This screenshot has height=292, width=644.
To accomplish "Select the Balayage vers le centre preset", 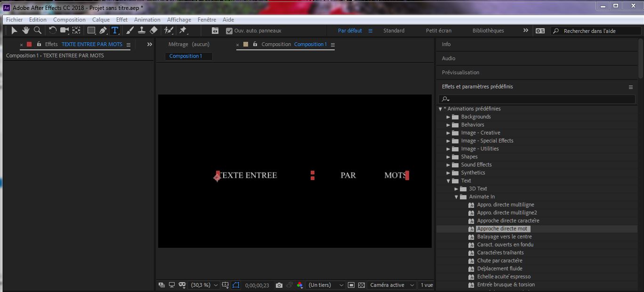I will [x=504, y=237].
